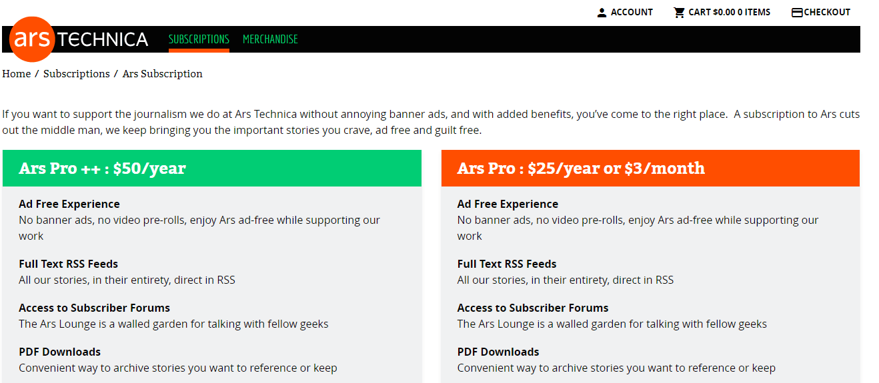Image resolution: width=879 pixels, height=383 pixels.
Task: Click Ad Free Experience heading under Ars Pro ++
Action: [69, 204]
